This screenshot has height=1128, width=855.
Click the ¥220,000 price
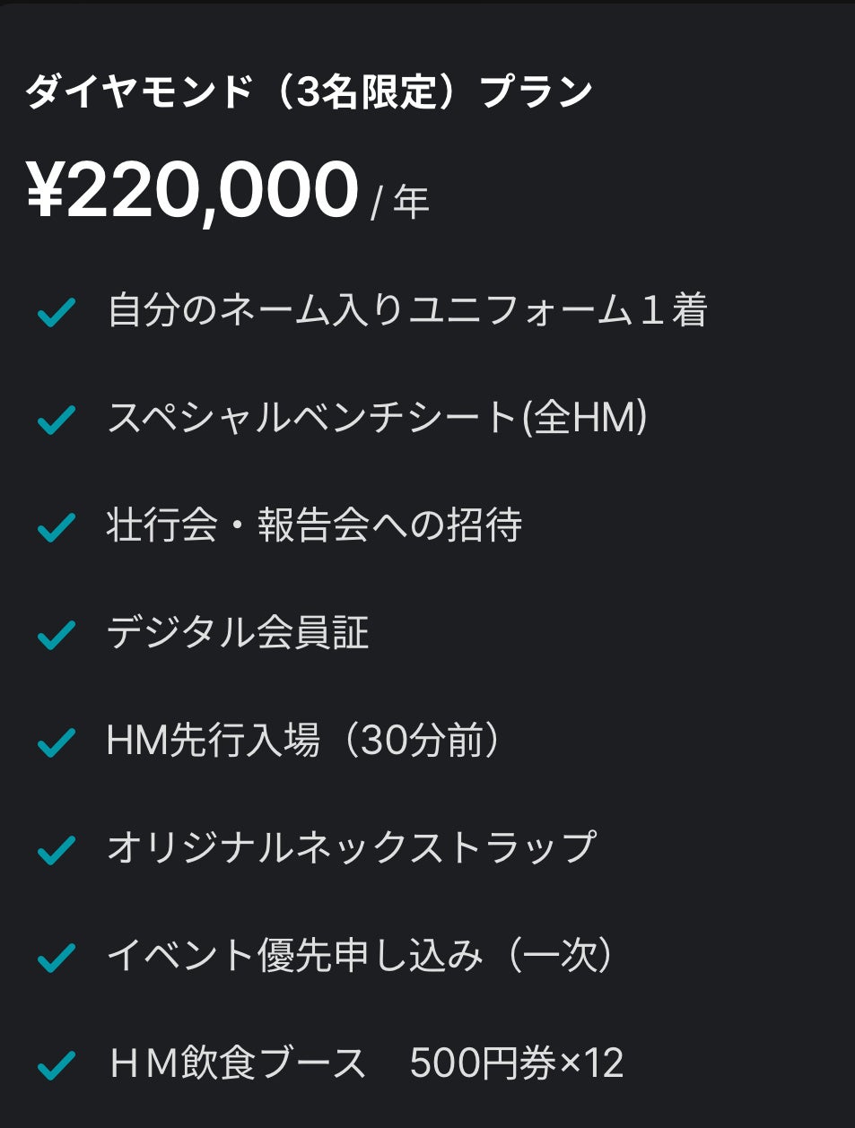193,190
